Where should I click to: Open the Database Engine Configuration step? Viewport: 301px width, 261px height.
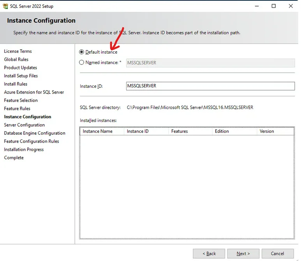pyautogui.click(x=35, y=133)
